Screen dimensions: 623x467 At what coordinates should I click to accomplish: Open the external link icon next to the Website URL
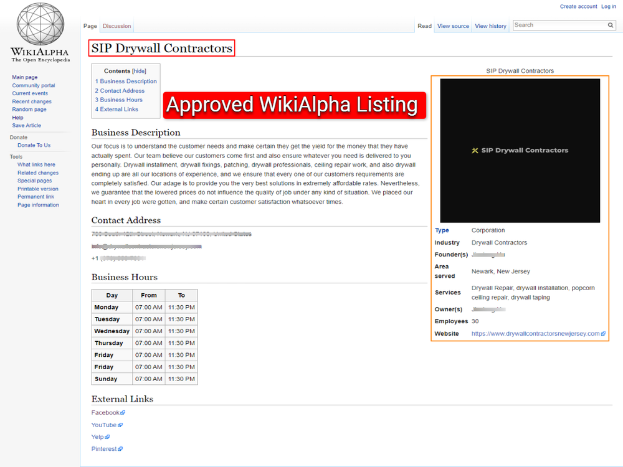602,333
